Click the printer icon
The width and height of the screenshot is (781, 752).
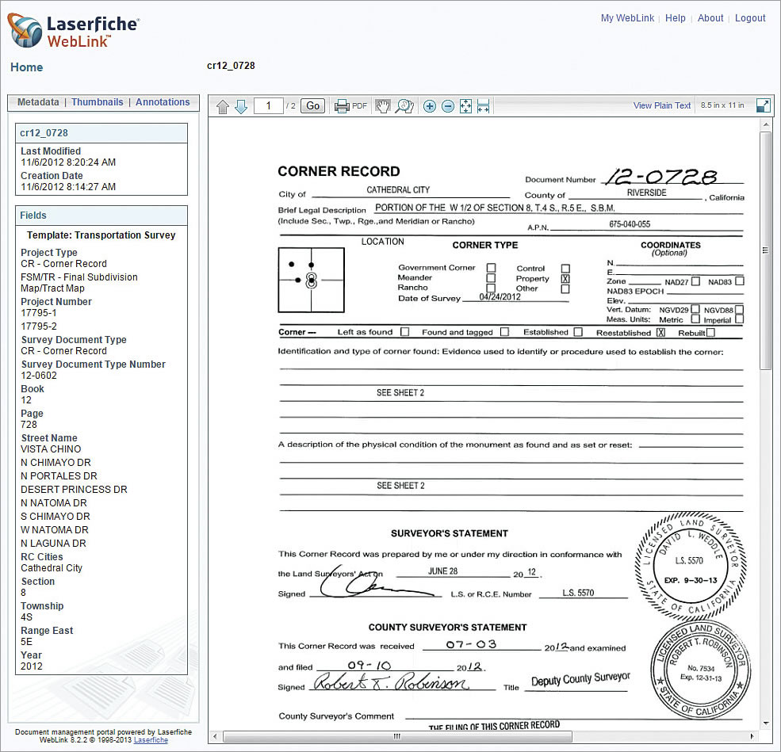(342, 106)
